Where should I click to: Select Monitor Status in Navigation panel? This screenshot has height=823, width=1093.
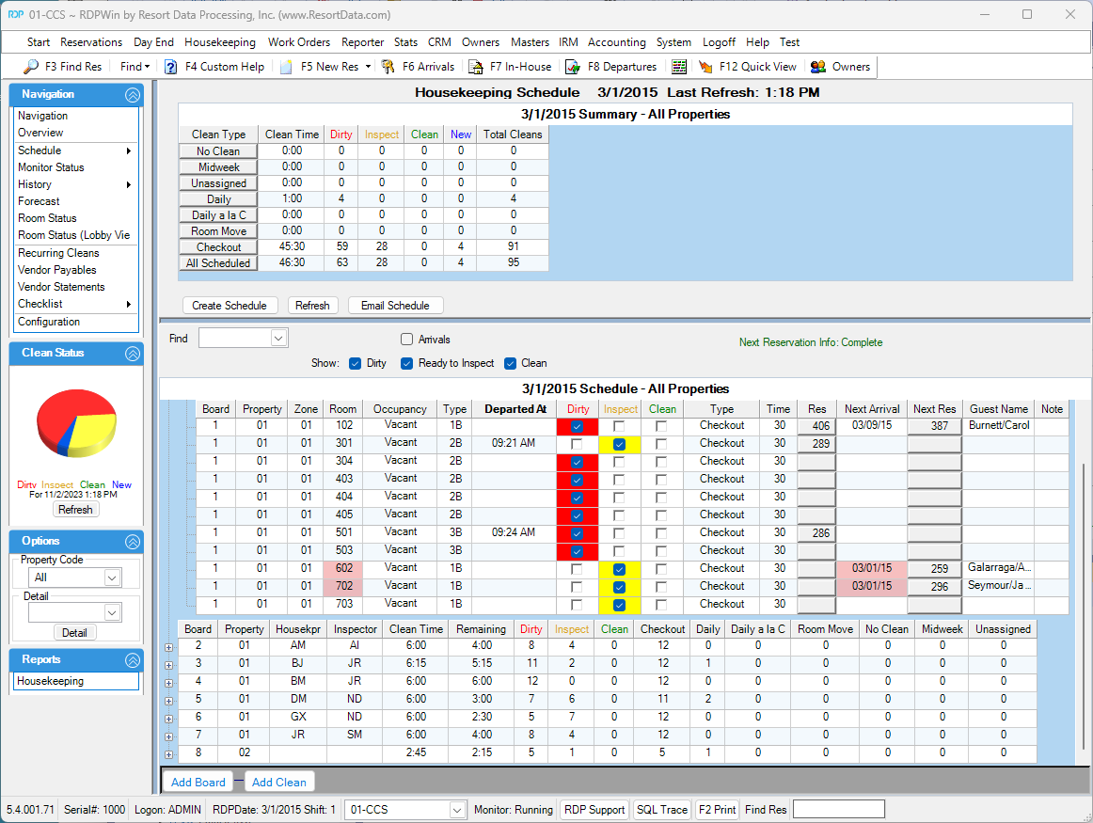tap(51, 167)
